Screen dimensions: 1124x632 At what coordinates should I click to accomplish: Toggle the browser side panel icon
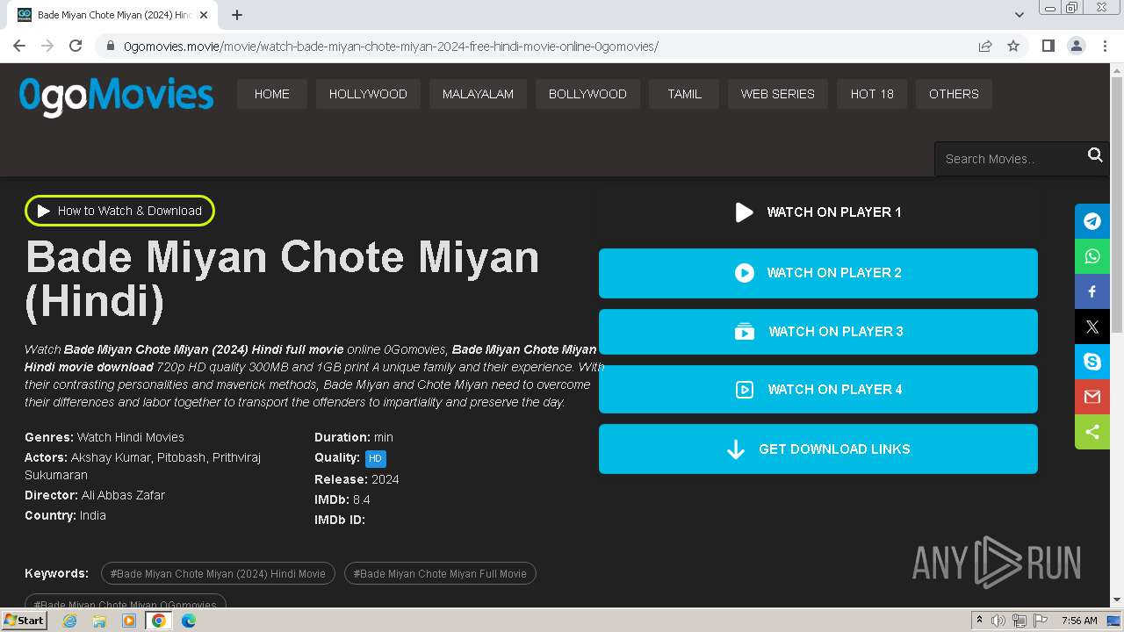pyautogui.click(x=1048, y=46)
